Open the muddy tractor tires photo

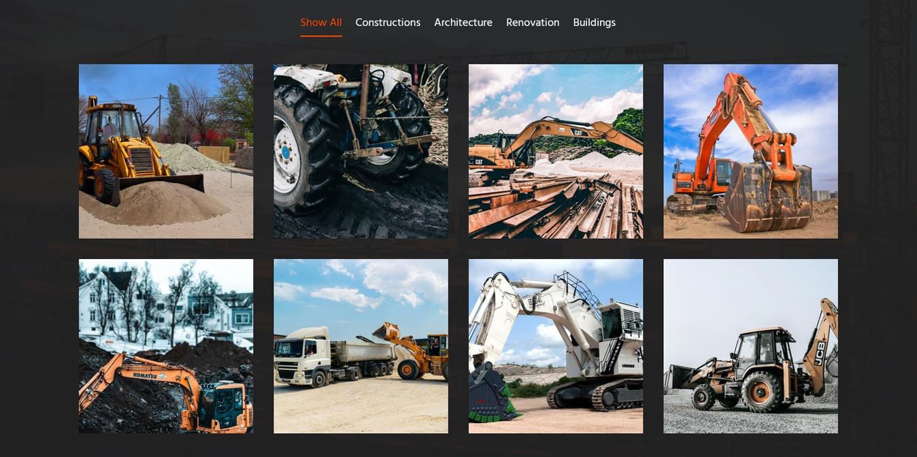361,151
